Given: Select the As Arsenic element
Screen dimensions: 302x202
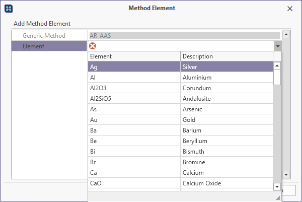Looking at the screenshot, I should 181,109.
